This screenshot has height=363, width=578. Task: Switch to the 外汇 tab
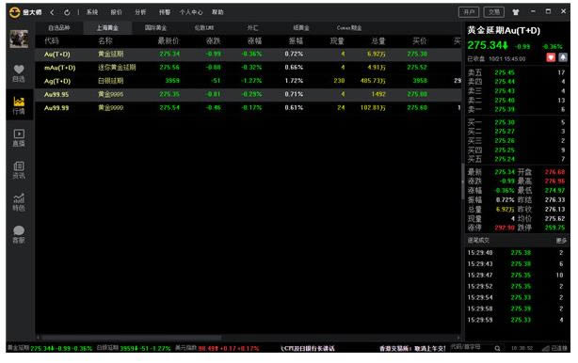tap(252, 28)
